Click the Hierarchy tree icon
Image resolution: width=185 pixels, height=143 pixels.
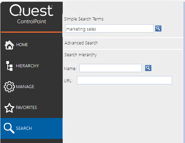pos(9,66)
